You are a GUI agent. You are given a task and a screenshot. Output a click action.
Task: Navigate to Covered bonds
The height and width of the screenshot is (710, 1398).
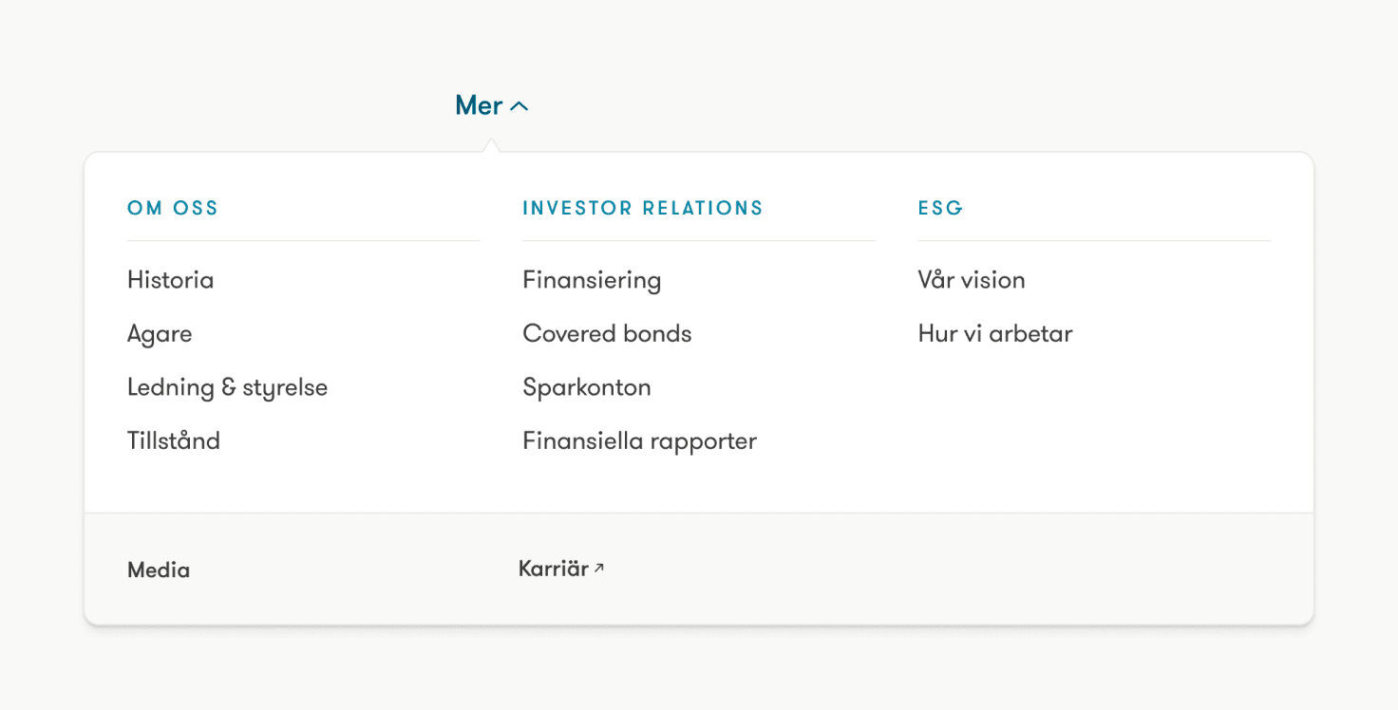click(607, 334)
